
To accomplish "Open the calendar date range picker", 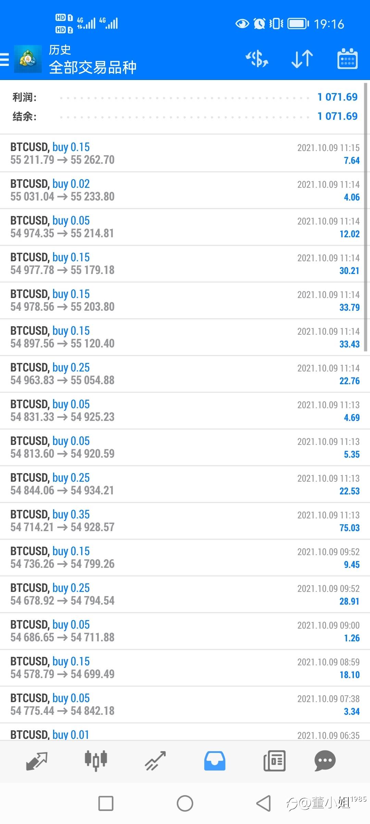I will tap(347, 59).
